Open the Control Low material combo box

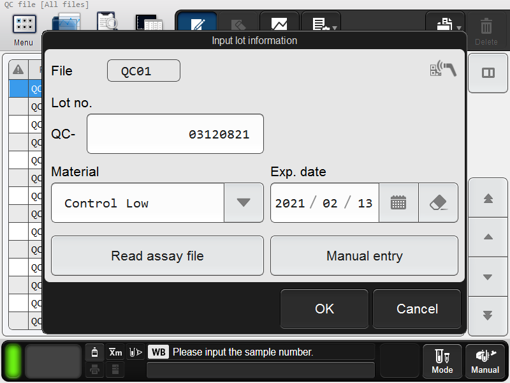tap(157, 202)
